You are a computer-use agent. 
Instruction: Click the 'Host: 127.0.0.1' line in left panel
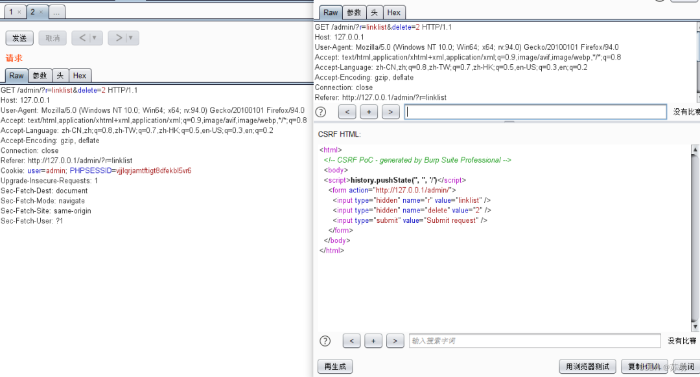(25, 100)
